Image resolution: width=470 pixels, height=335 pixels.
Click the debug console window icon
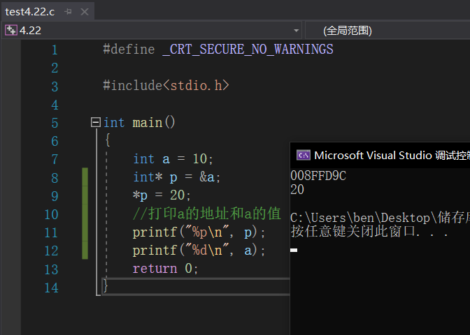[x=304, y=155]
